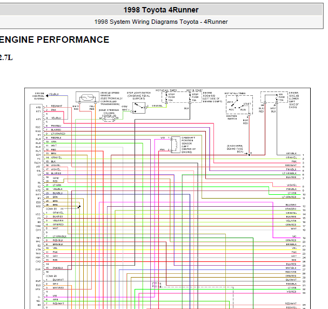Click the 1998 Toyota 4Runner title header
The image size is (328, 309).
[x=161, y=10]
